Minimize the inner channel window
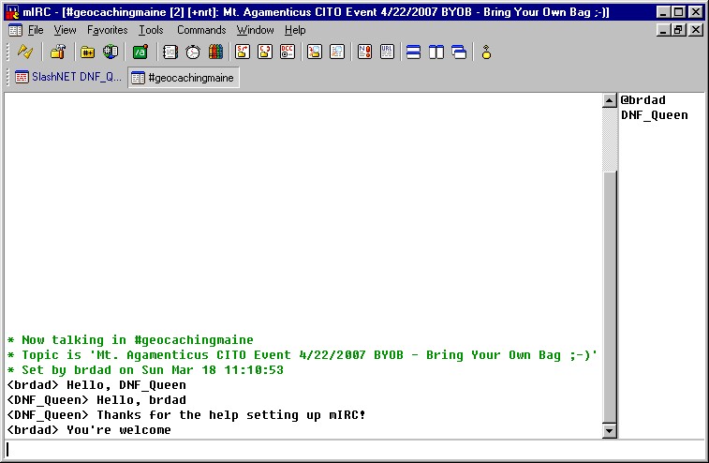Image resolution: width=709 pixels, height=463 pixels. click(663, 30)
